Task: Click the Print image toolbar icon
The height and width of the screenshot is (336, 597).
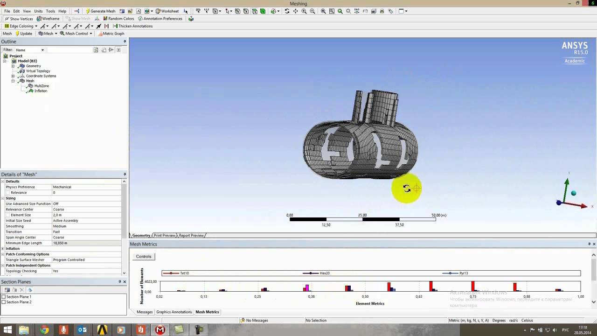Action: pyautogui.click(x=382, y=11)
